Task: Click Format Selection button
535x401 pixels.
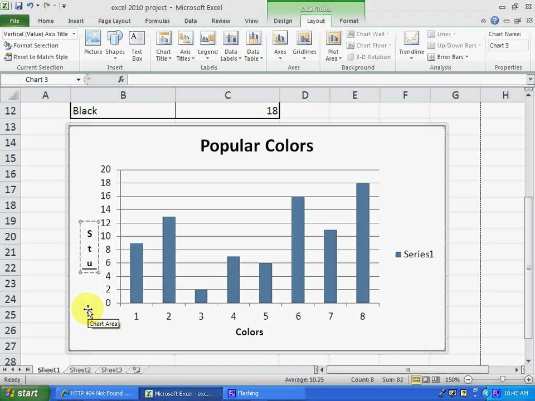Action: coord(35,46)
